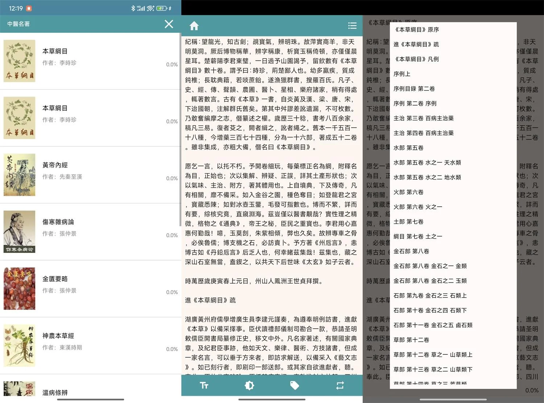Close the 中醫名著 book list panel
Viewport: 544px width, 403px height.
click(169, 24)
